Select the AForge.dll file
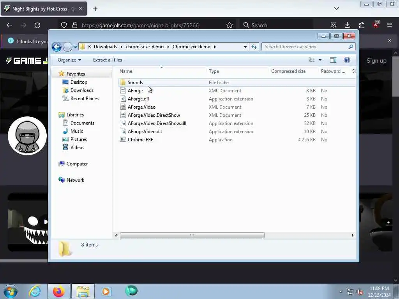Viewport: 399px width, 299px height. [x=138, y=99]
